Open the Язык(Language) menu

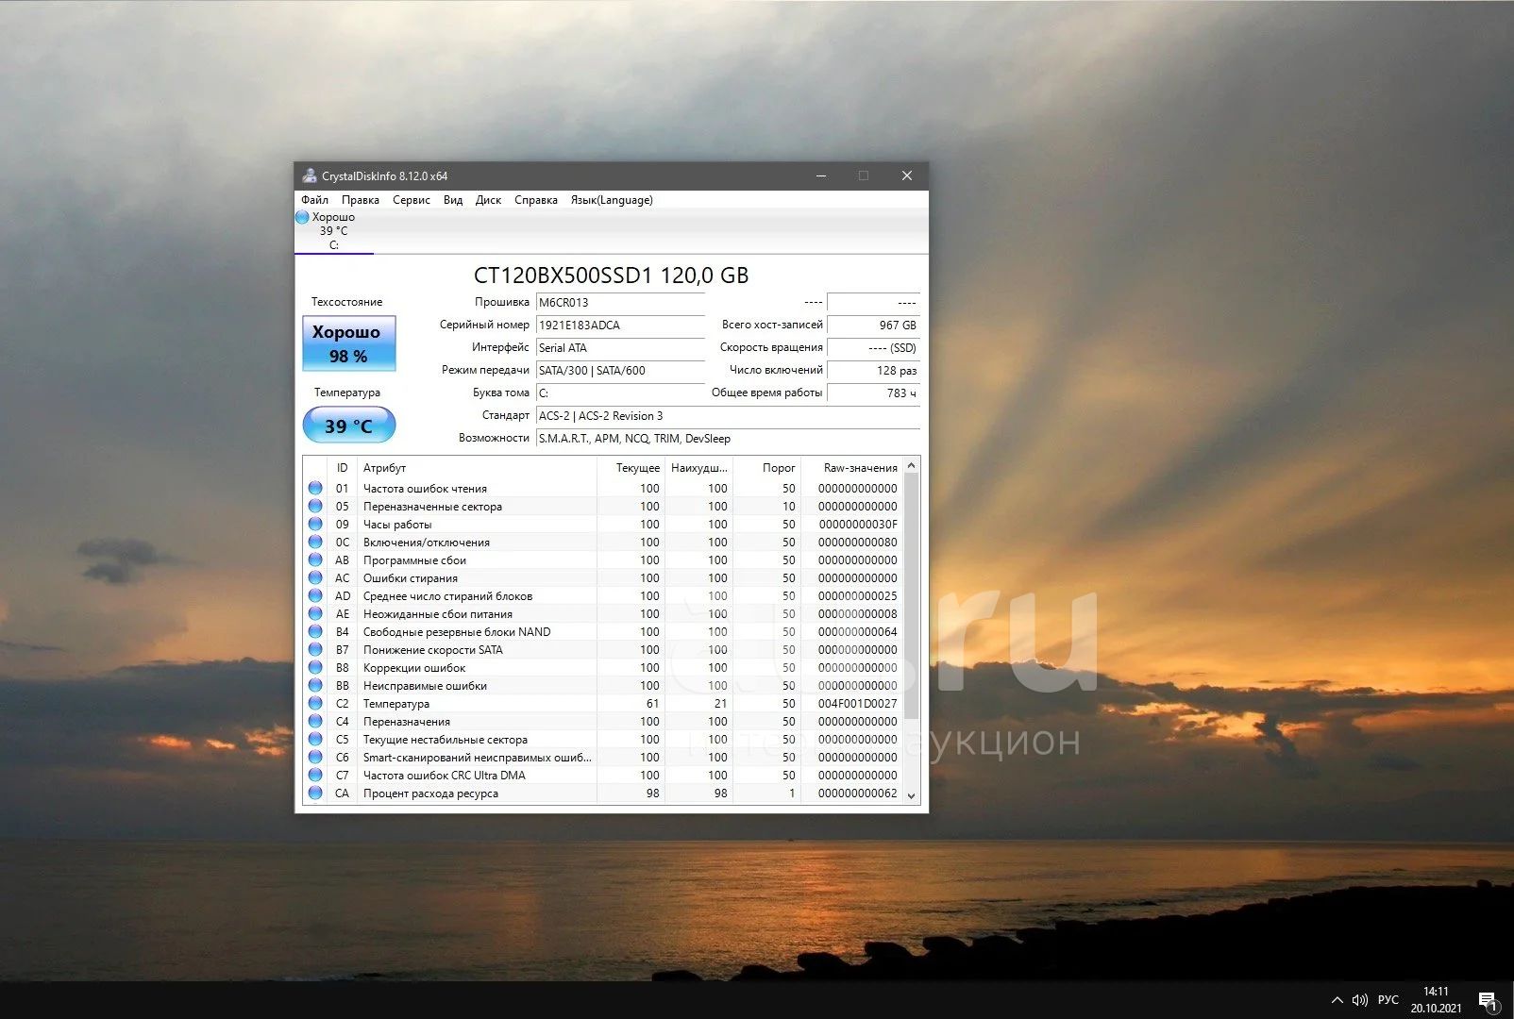pos(612,200)
